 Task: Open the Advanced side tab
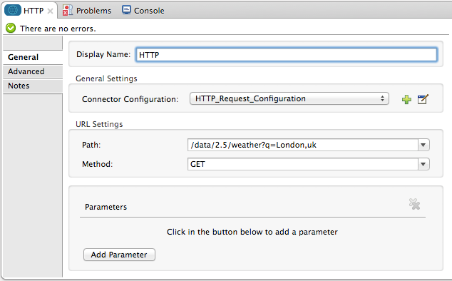click(x=33, y=71)
